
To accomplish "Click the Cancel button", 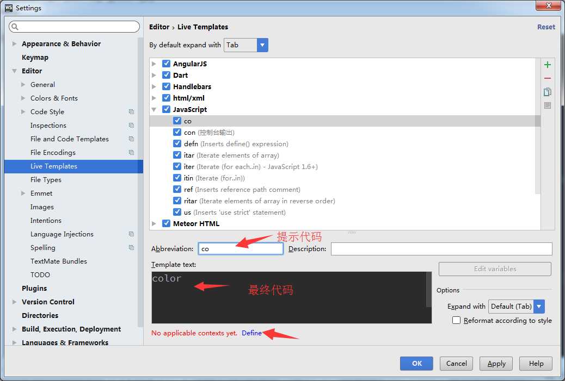I will point(456,364).
